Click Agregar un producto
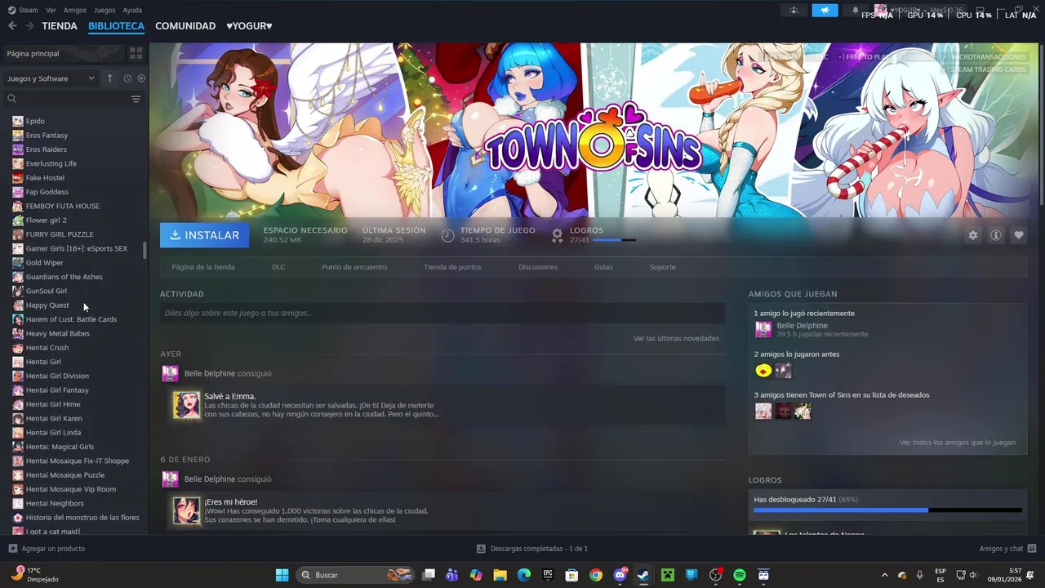 click(47, 549)
